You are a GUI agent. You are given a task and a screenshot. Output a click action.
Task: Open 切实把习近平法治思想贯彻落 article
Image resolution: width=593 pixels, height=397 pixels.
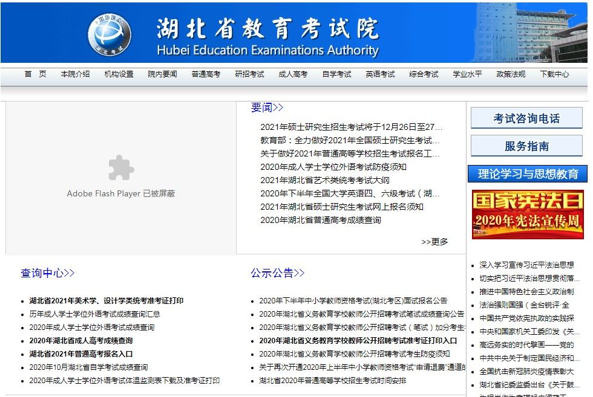tap(529, 278)
